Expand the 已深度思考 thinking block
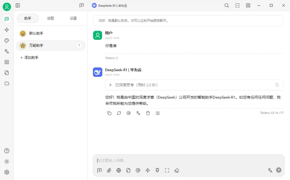This screenshot has width=290, height=180. point(110,85)
